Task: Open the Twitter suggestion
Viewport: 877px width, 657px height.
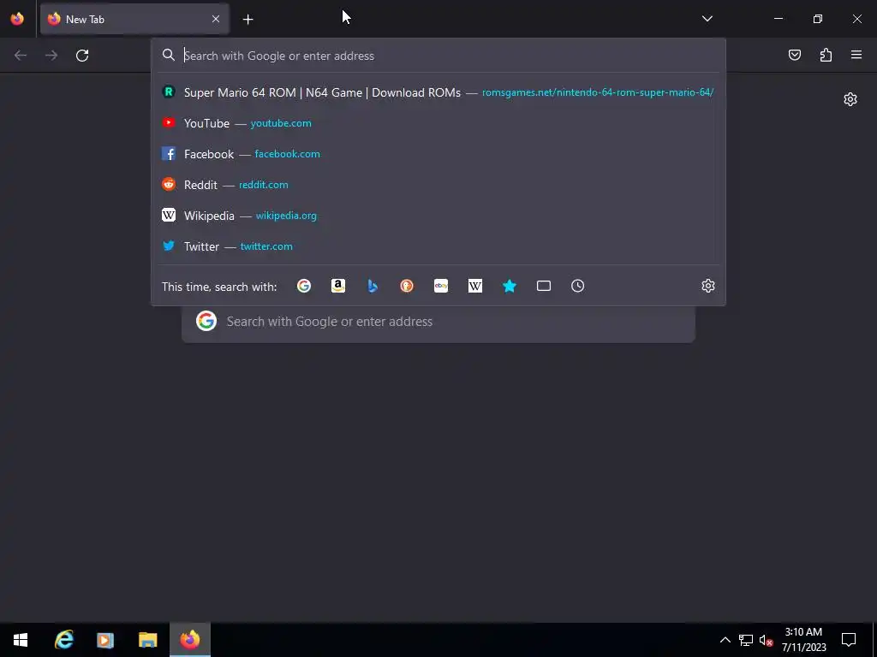Action: point(438,246)
